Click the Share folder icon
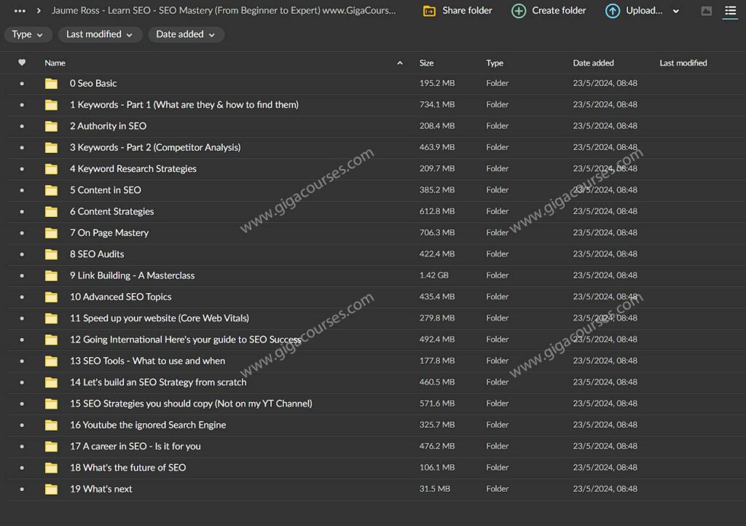This screenshot has width=746, height=526. point(430,11)
